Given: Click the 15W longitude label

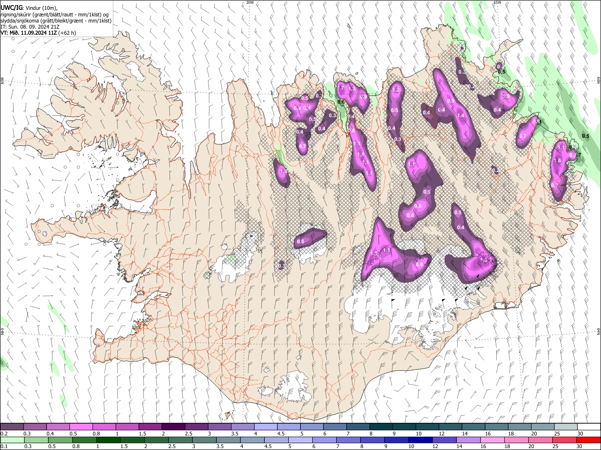Looking at the screenshot, I should pyautogui.click(x=498, y=2).
